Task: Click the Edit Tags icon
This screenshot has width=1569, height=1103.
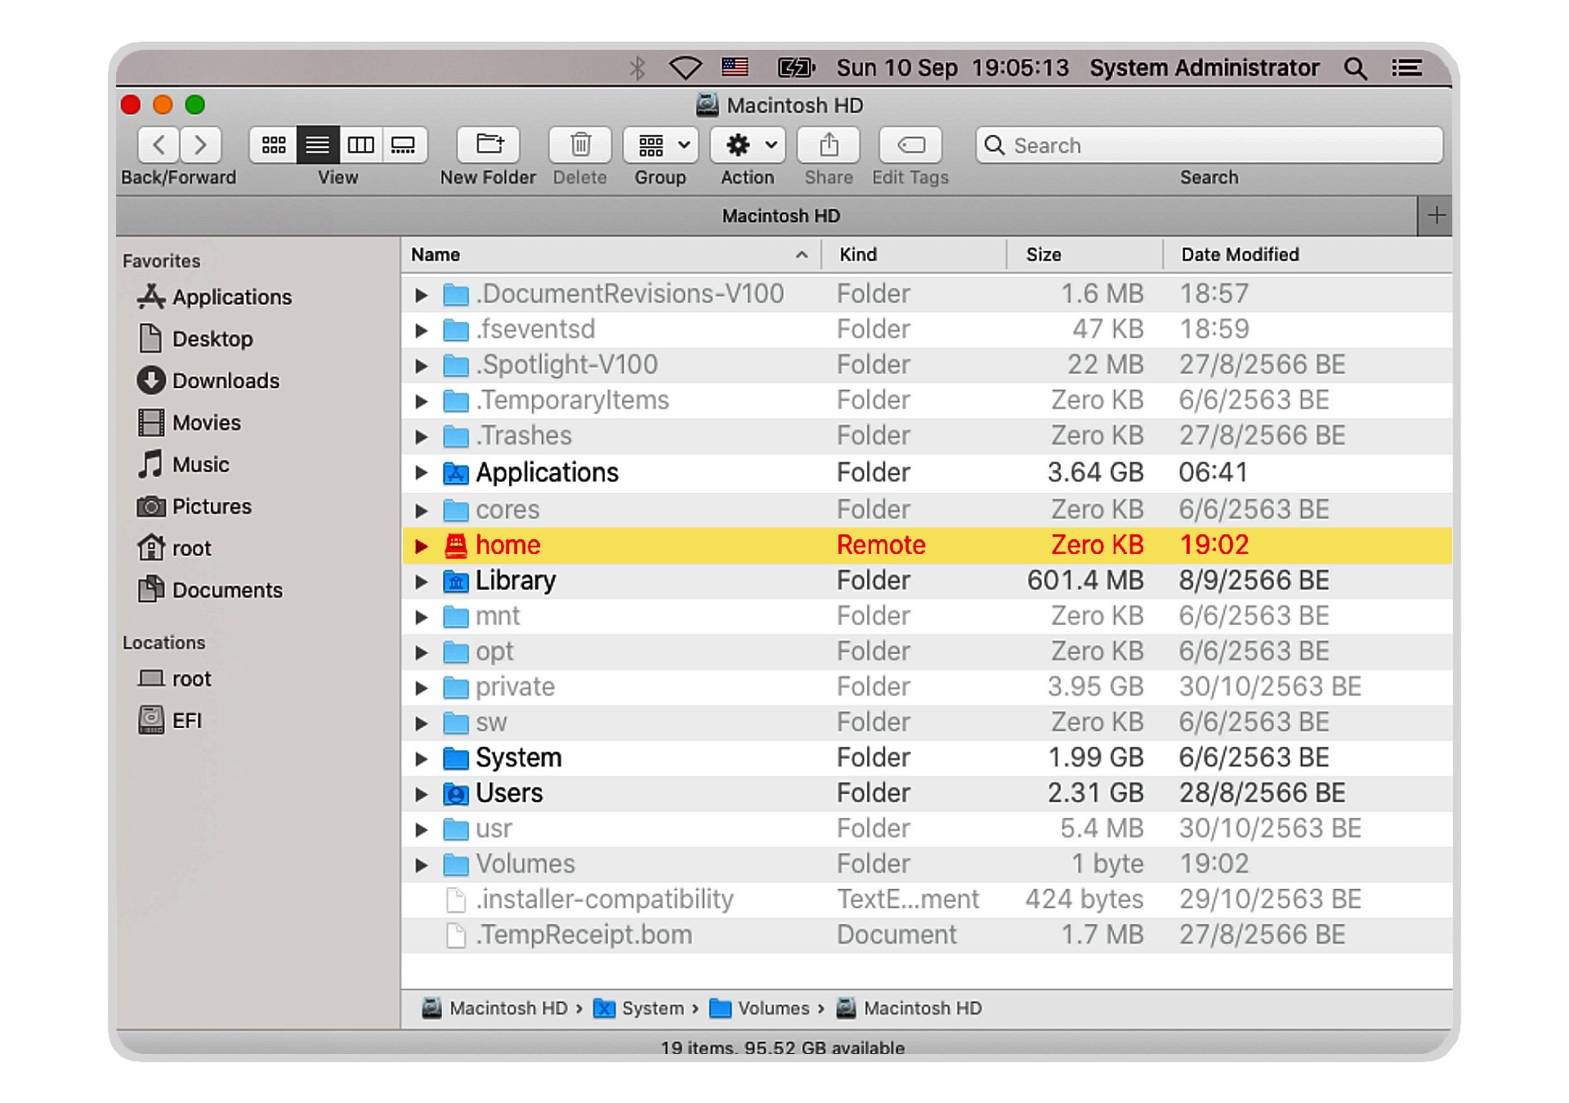Action: (910, 145)
